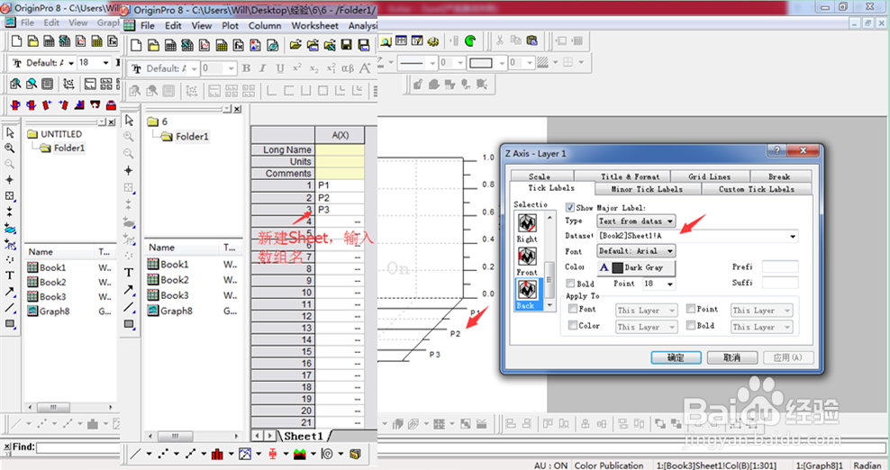Open 'This Layer' dropdown beside Point checkbox

point(761,311)
